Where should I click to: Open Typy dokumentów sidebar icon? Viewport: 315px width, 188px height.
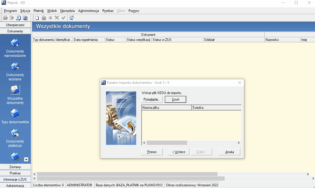click(x=15, y=113)
